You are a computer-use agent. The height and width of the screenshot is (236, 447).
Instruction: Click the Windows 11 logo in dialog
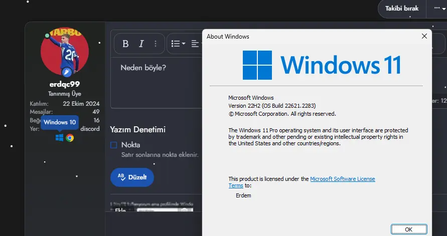[322, 65]
